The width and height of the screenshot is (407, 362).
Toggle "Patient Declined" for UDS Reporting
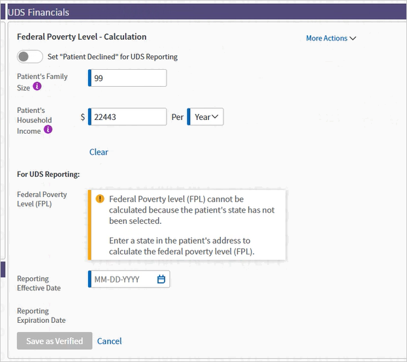tap(30, 57)
